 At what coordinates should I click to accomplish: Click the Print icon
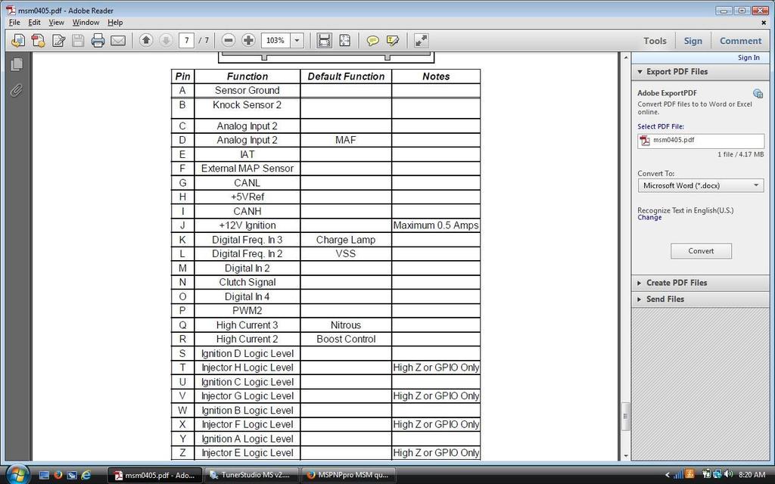(x=98, y=41)
